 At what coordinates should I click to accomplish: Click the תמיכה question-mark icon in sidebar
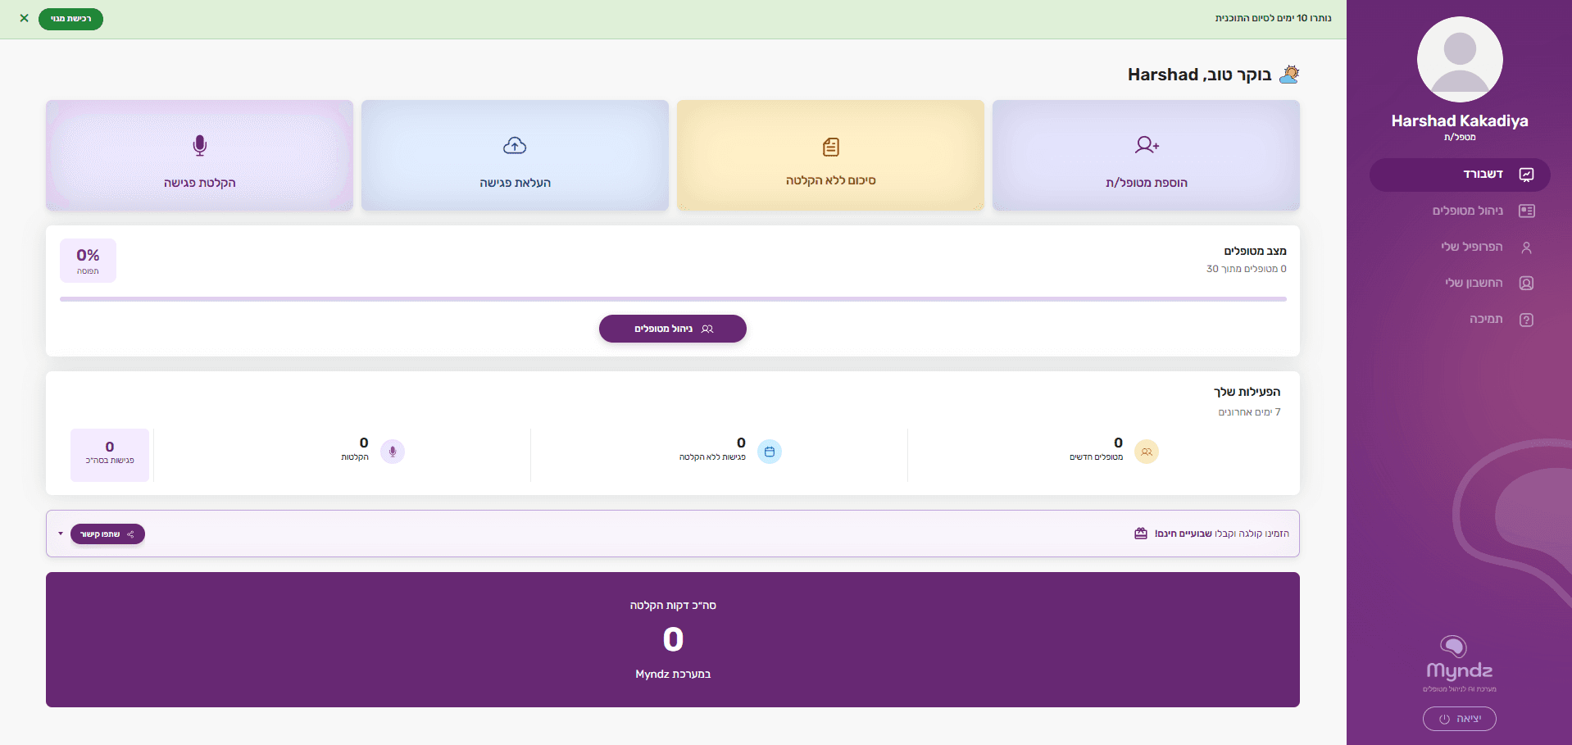point(1526,320)
